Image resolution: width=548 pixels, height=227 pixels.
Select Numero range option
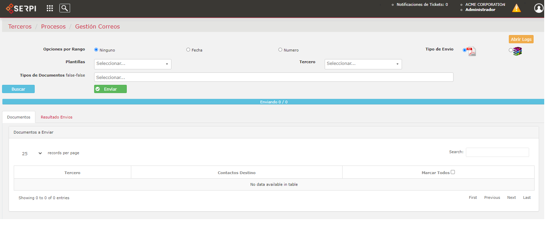tap(280, 50)
